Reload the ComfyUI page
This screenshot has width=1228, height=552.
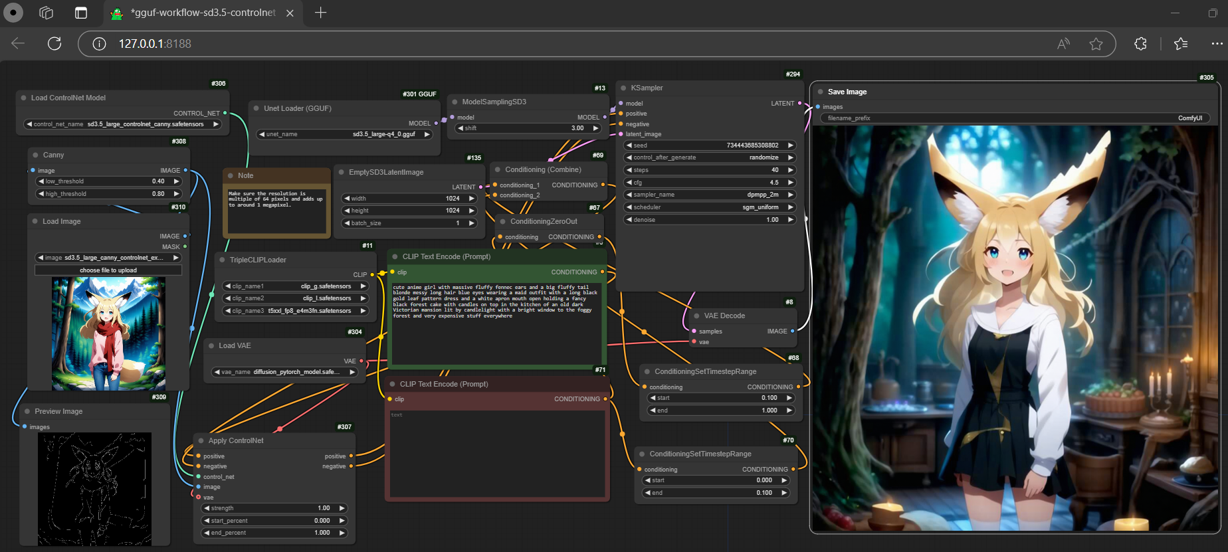(54, 43)
